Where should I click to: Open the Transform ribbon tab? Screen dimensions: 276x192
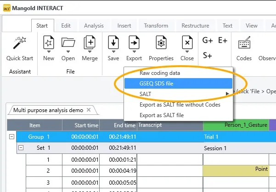[x=156, y=26]
